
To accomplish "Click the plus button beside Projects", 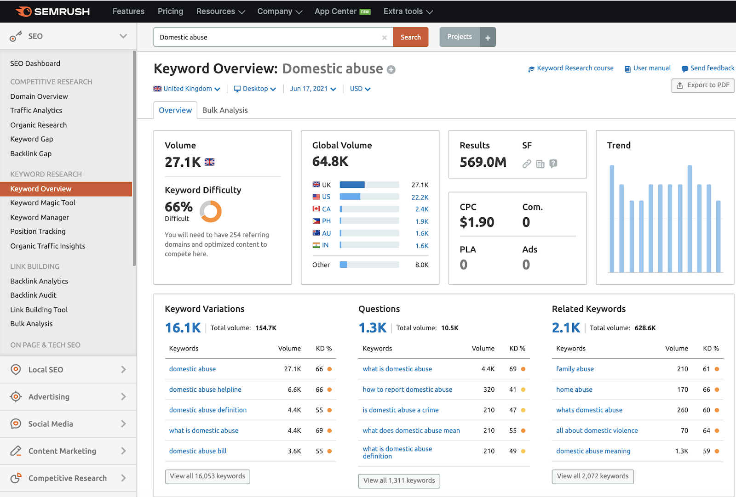I will click(x=488, y=37).
